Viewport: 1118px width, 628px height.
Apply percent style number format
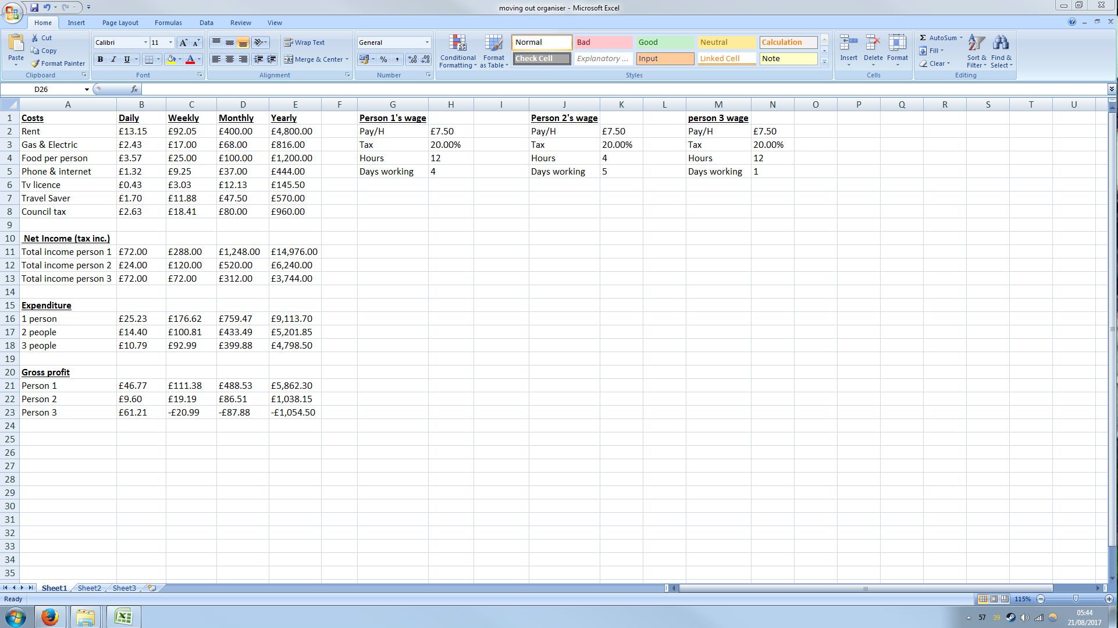click(x=383, y=59)
